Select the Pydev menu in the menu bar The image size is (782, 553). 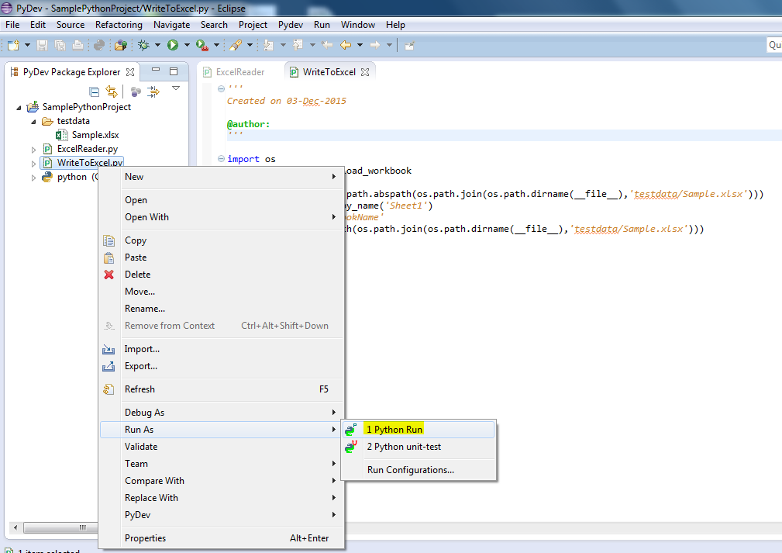290,24
